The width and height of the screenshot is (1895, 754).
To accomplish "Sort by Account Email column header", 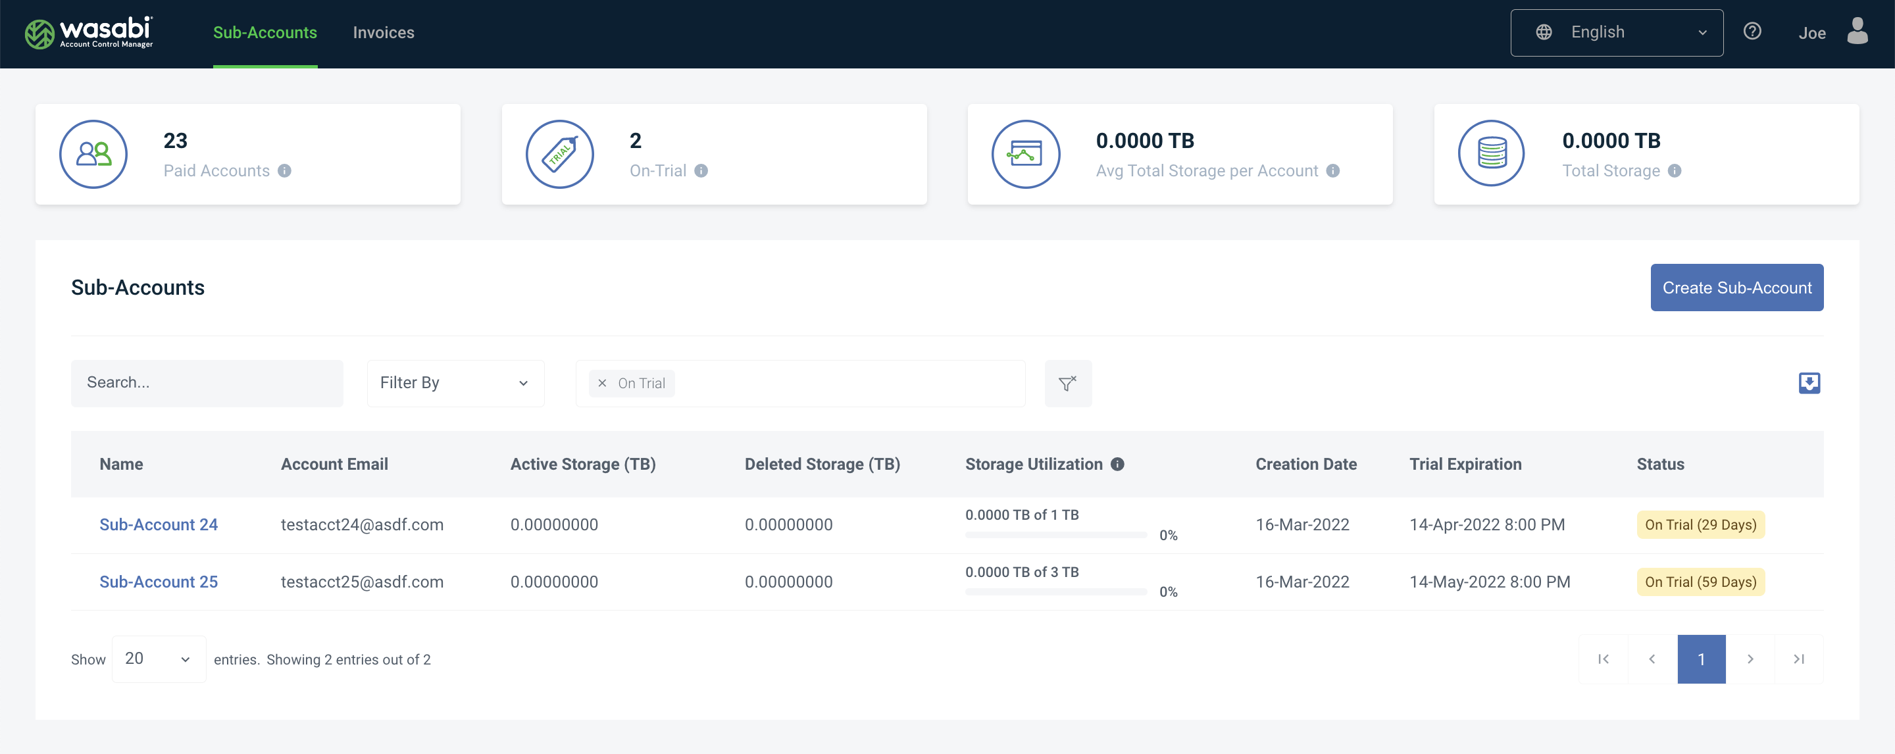I will click(x=335, y=464).
